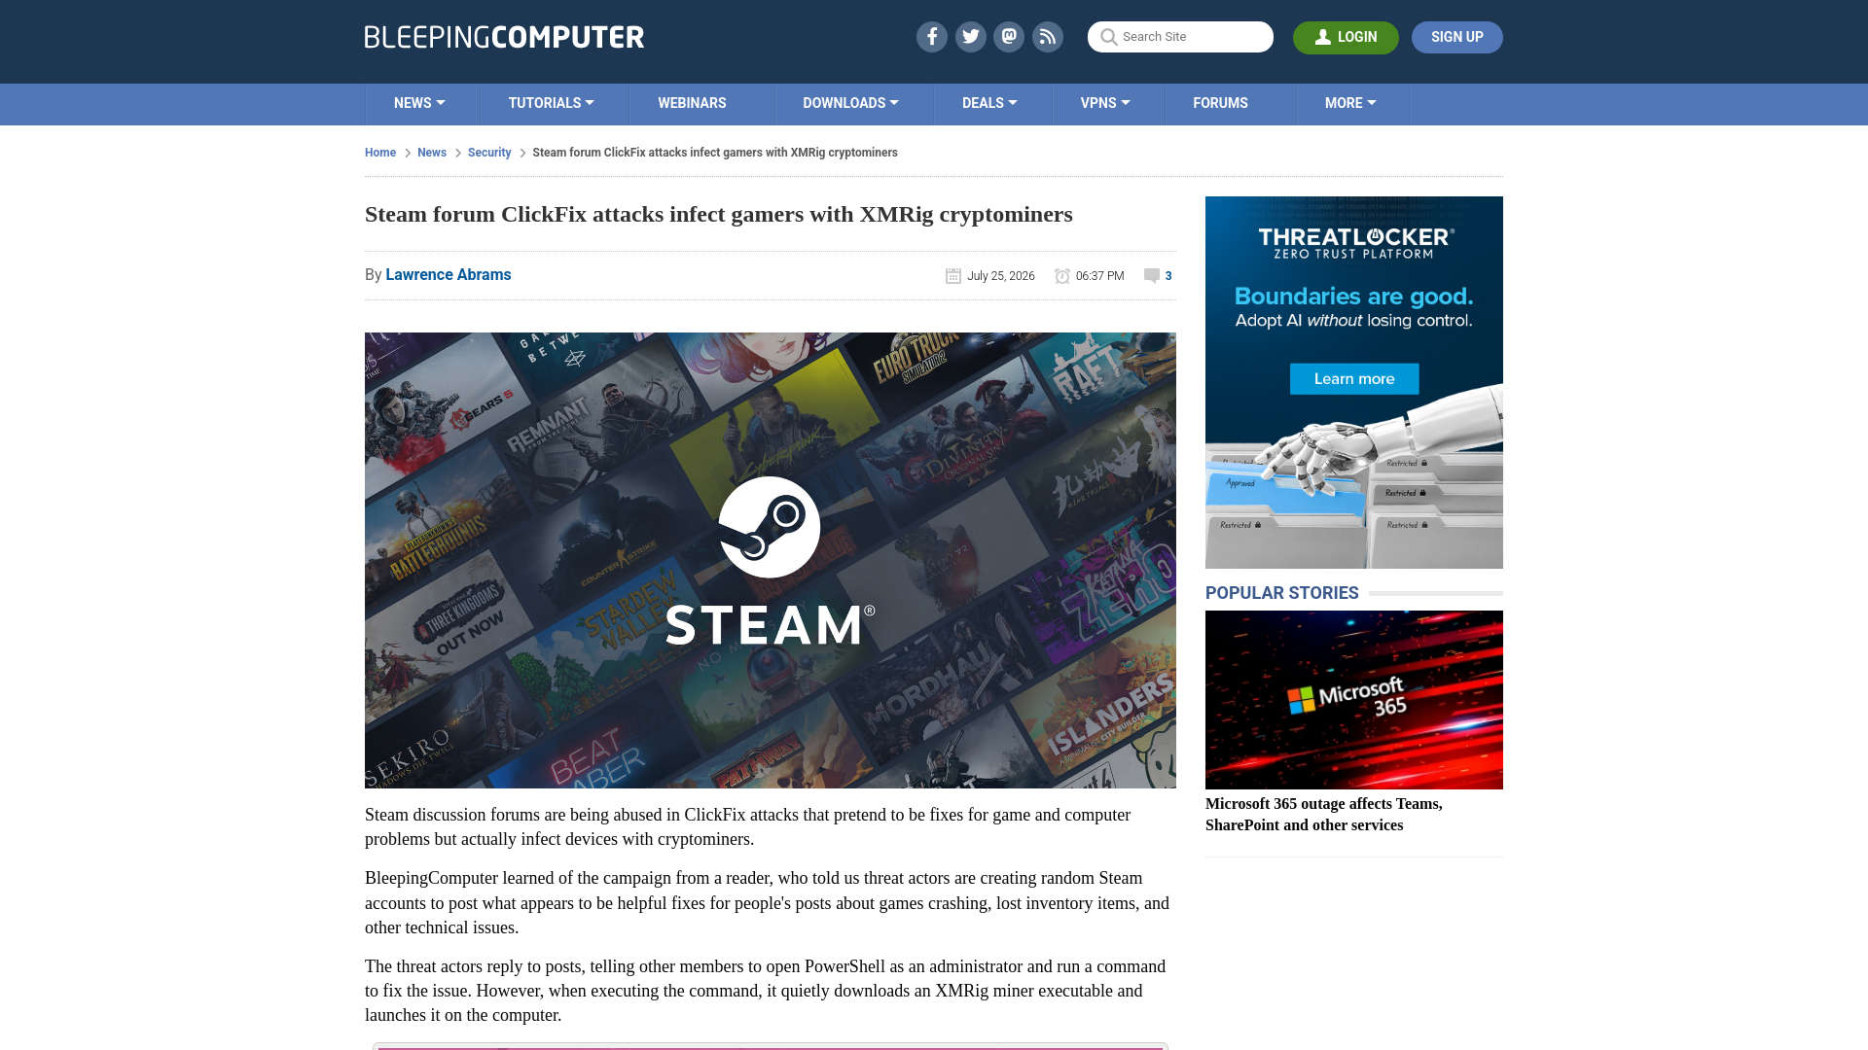Viewport: 1868px width, 1050px height.
Task: Open the Steam article hero image
Action: [x=771, y=560]
